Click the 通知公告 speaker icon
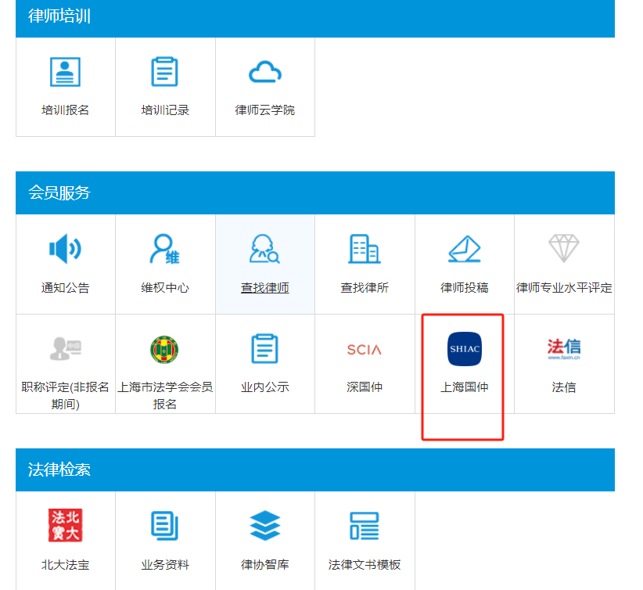 [x=66, y=250]
